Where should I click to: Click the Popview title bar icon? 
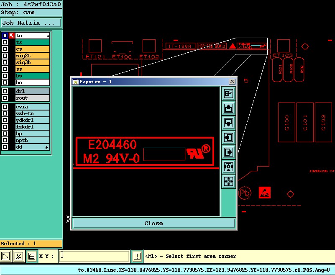(x=75, y=82)
